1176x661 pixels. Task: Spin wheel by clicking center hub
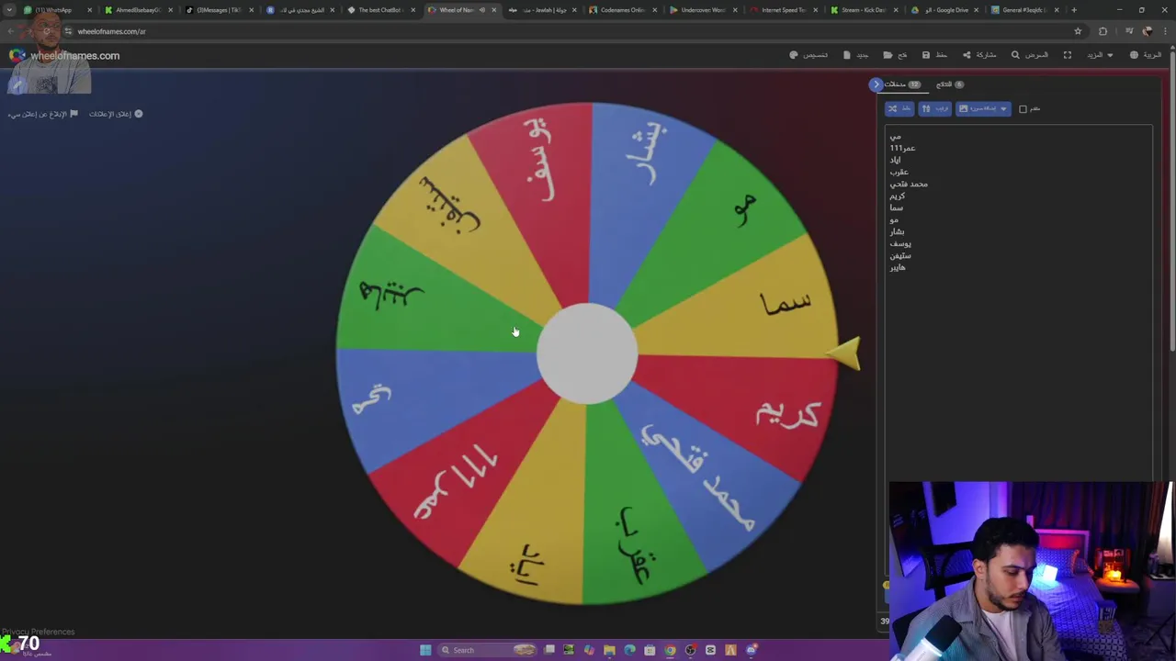point(587,353)
